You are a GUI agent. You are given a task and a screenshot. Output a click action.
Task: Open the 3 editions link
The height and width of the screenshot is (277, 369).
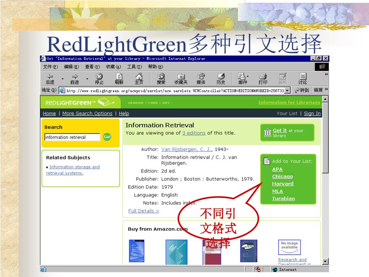[194, 133]
